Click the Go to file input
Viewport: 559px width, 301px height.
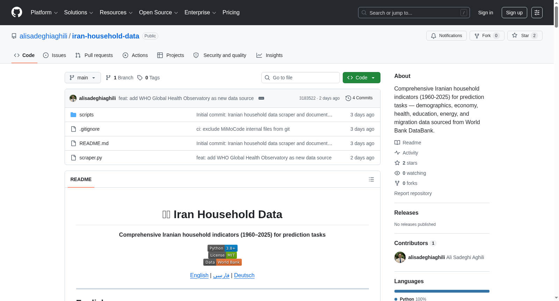click(x=300, y=78)
